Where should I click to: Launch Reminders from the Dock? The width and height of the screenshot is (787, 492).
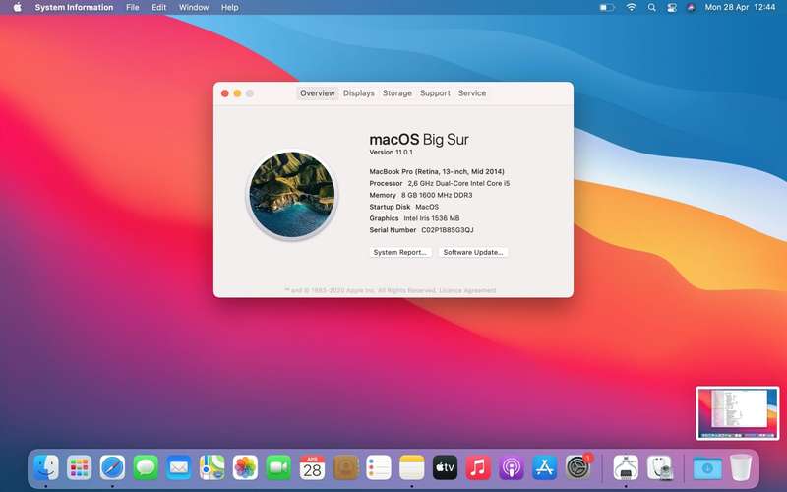pyautogui.click(x=379, y=468)
